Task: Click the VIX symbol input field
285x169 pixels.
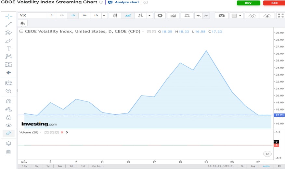Action: click(32, 16)
